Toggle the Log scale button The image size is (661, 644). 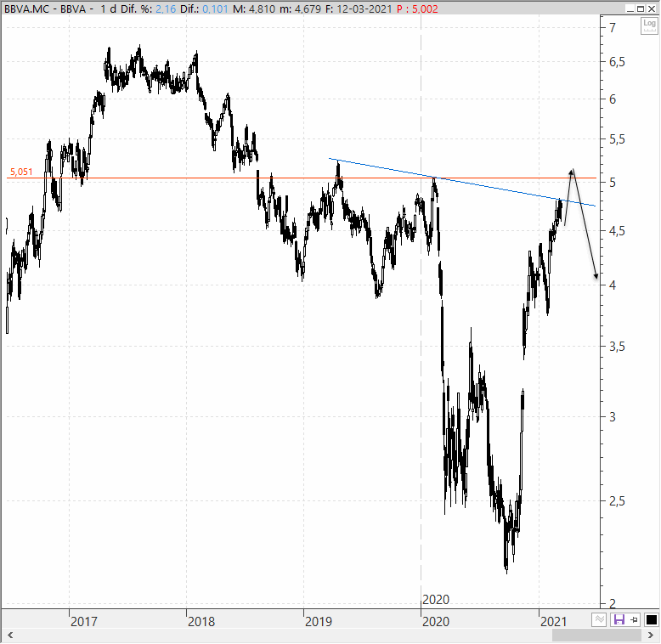pyautogui.click(x=649, y=25)
